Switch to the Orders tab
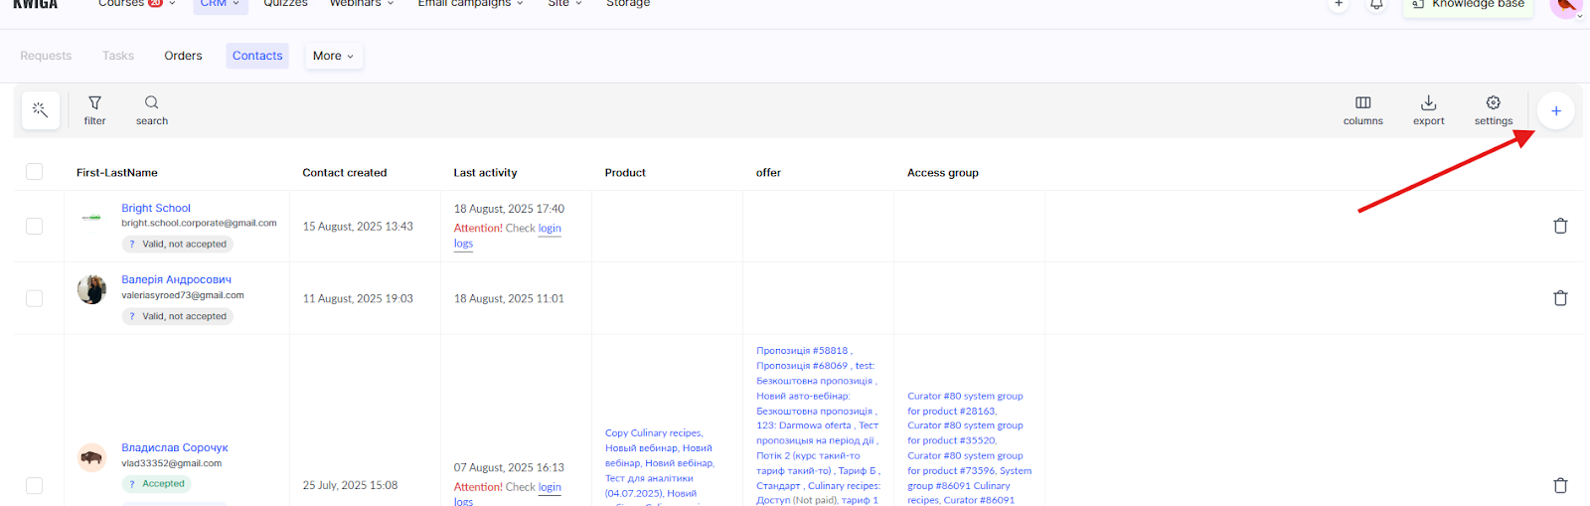The width and height of the screenshot is (1590, 506). pyautogui.click(x=183, y=56)
